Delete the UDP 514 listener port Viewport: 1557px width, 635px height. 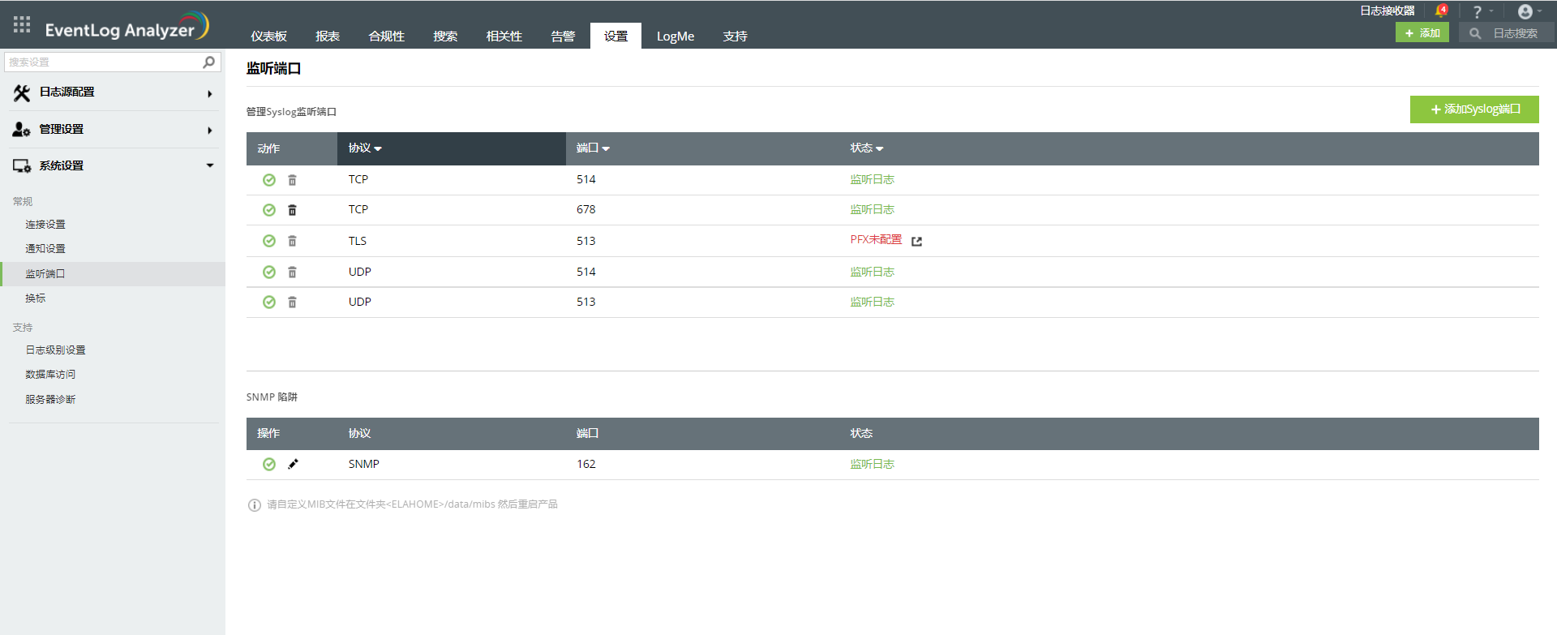point(292,272)
